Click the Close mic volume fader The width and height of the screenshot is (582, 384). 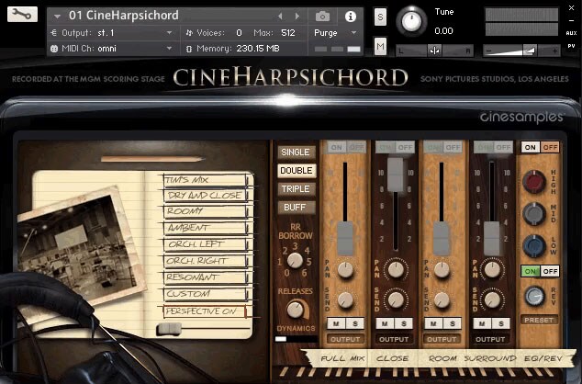(x=395, y=173)
